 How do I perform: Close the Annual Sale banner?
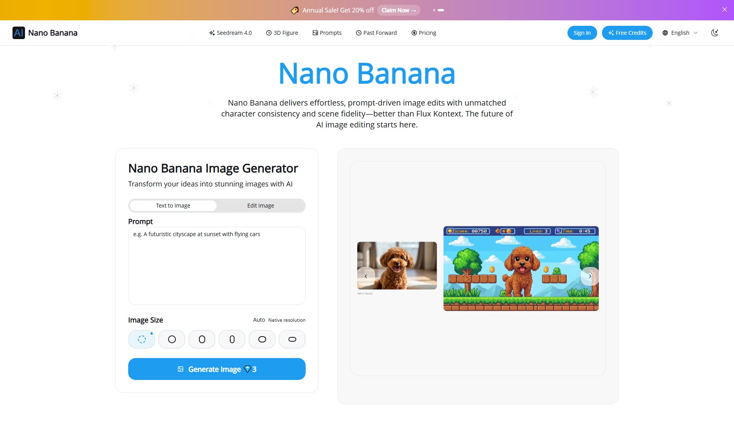[x=724, y=10]
